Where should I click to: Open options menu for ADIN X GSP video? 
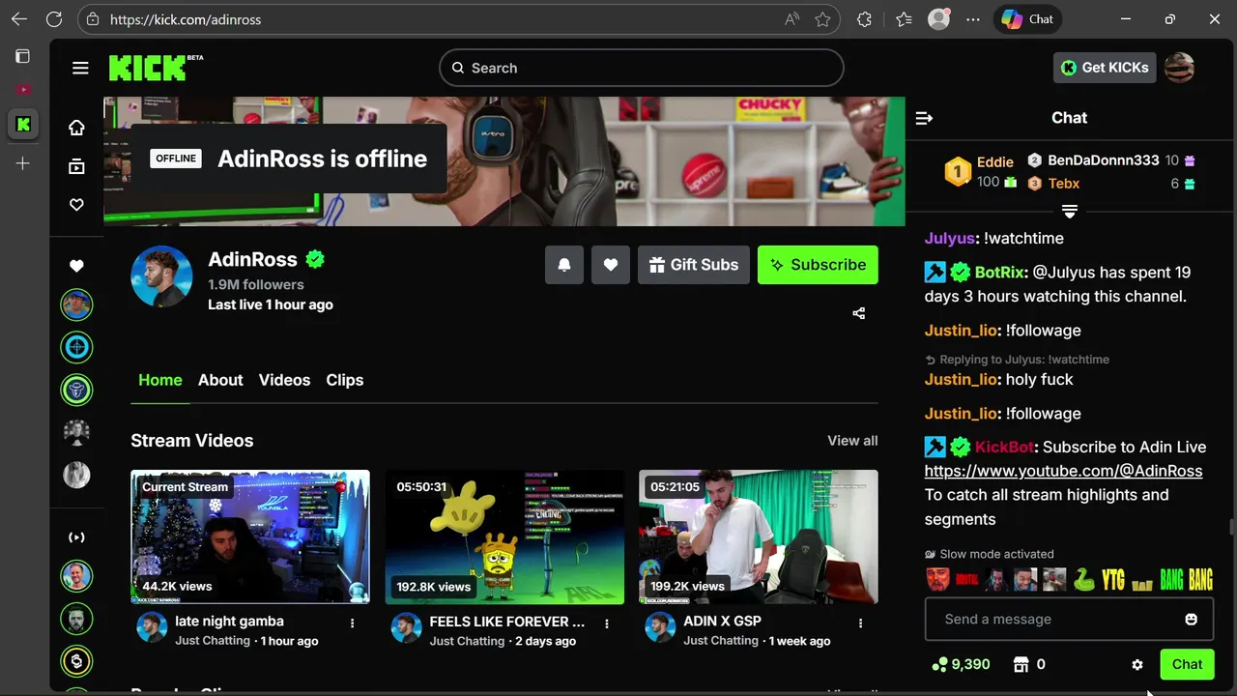click(x=860, y=623)
